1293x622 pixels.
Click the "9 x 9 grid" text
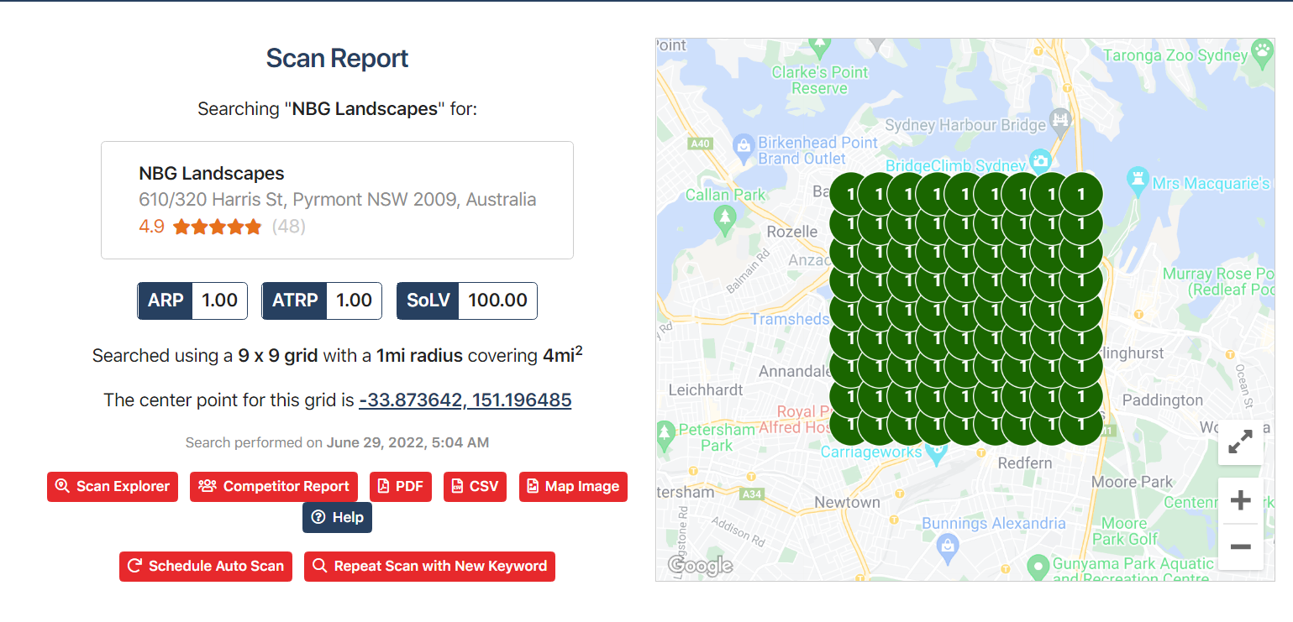click(x=278, y=356)
